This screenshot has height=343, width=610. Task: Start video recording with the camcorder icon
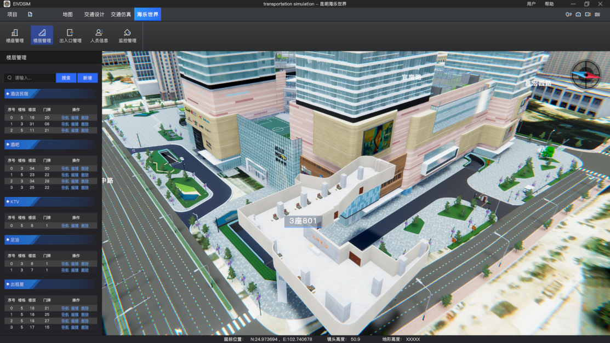coord(588,14)
